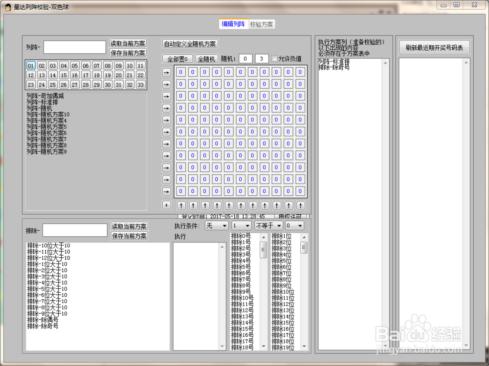The image size is (489, 366).
Task: Click the second row right-arrow button
Action: pos(167,84)
